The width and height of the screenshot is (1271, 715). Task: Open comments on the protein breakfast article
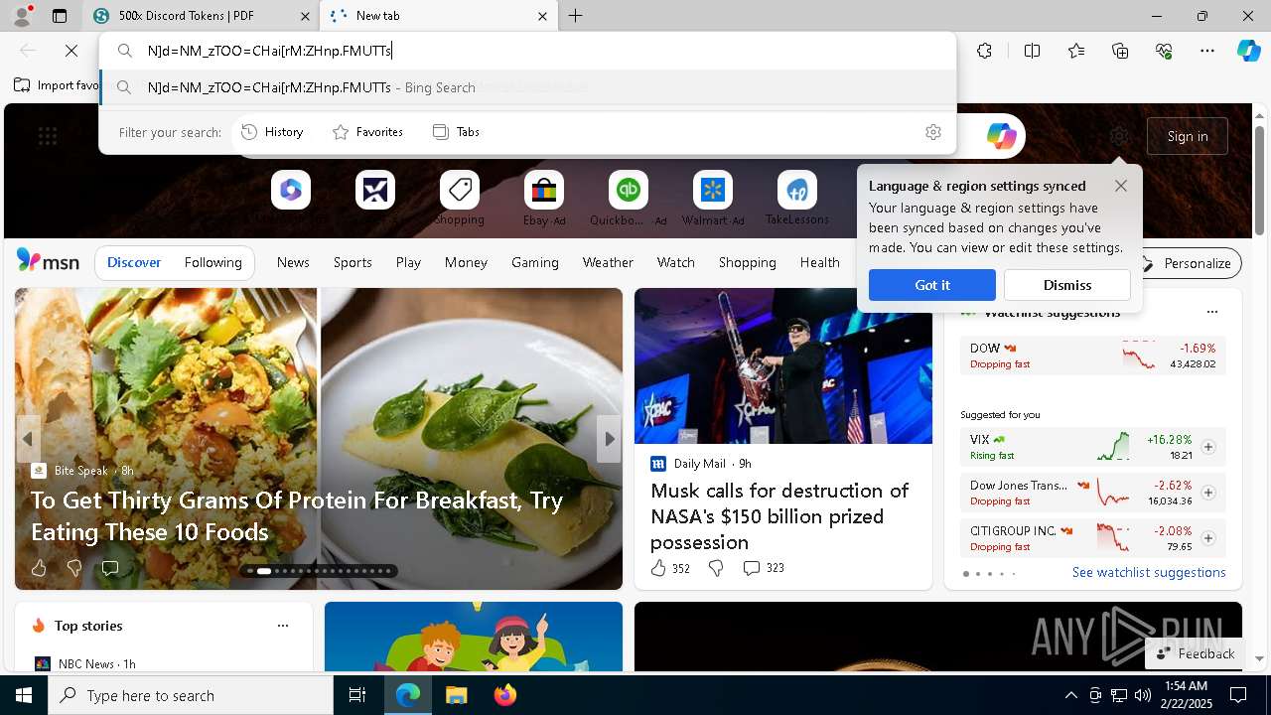tap(110, 568)
